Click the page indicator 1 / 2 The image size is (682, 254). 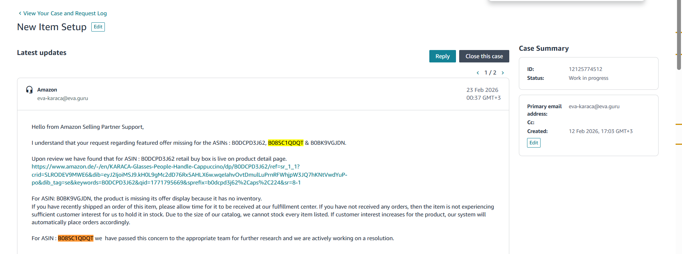pyautogui.click(x=490, y=73)
